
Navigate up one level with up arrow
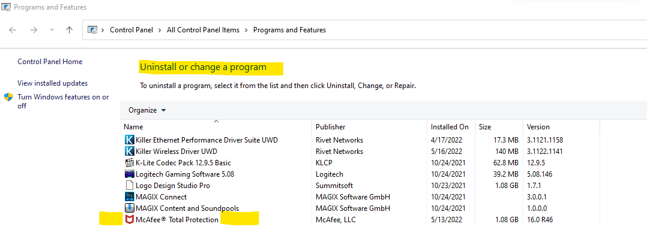point(70,30)
